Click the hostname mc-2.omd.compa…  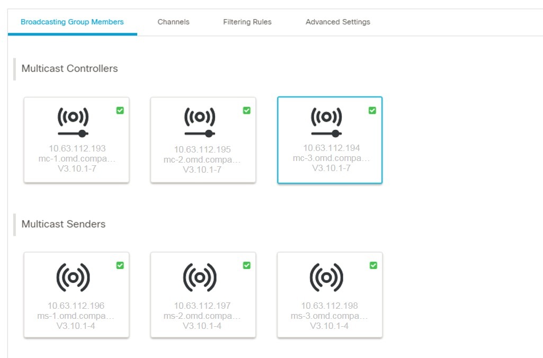pos(202,159)
